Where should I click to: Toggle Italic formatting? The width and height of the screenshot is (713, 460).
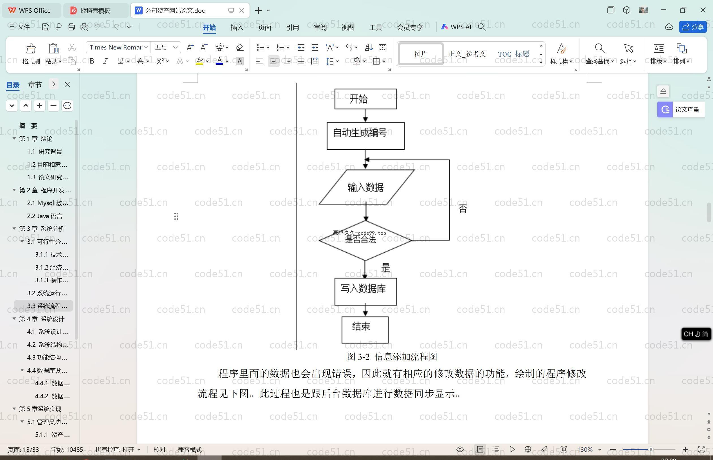click(x=106, y=61)
